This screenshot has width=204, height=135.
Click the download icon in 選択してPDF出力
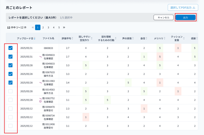pyautogui.click(x=194, y=8)
